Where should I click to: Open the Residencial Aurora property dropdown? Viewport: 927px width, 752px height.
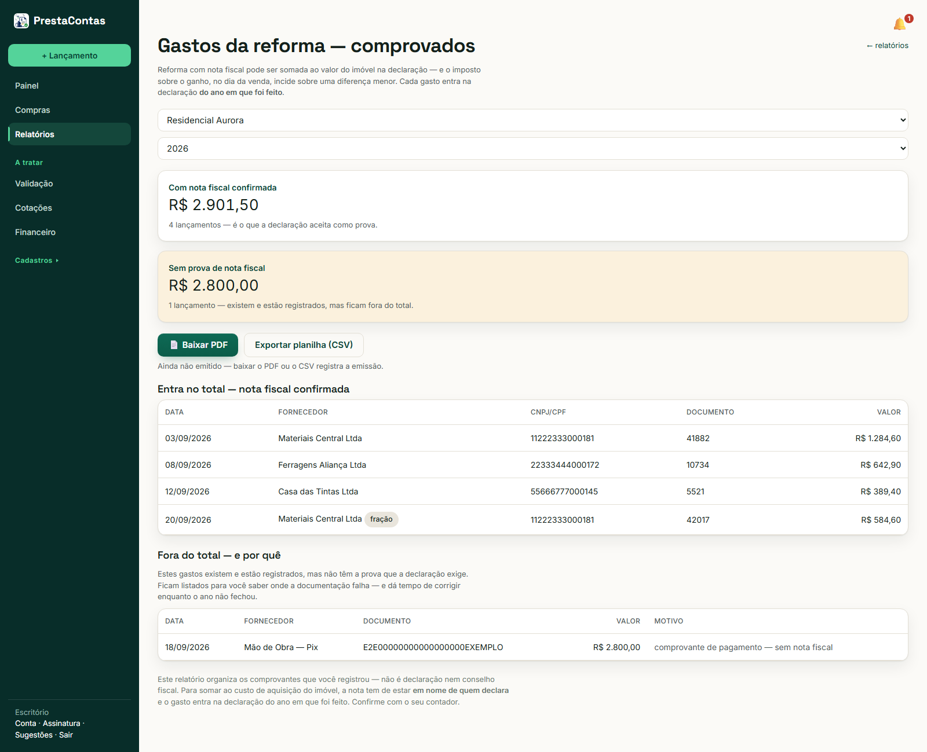coord(532,120)
